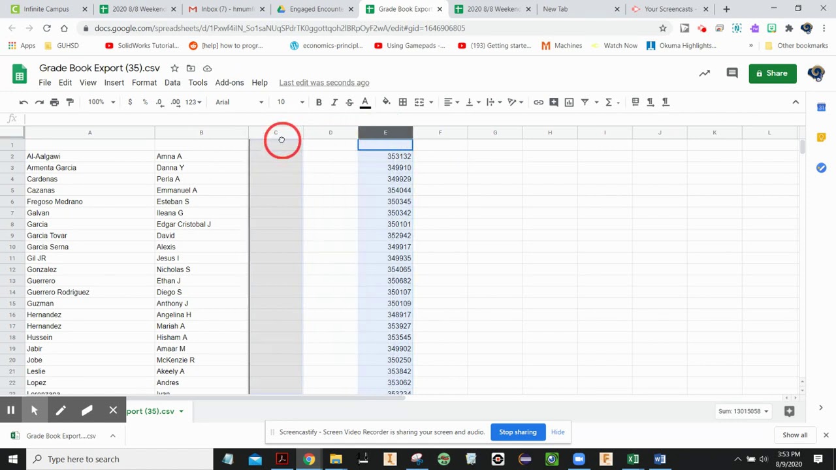Open the more number formats 123 dropdown
The height and width of the screenshot is (470, 836).
coord(193,102)
